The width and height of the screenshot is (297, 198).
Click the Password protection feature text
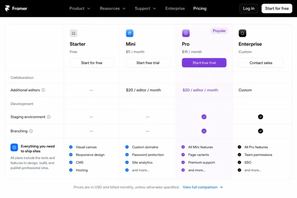(148, 155)
